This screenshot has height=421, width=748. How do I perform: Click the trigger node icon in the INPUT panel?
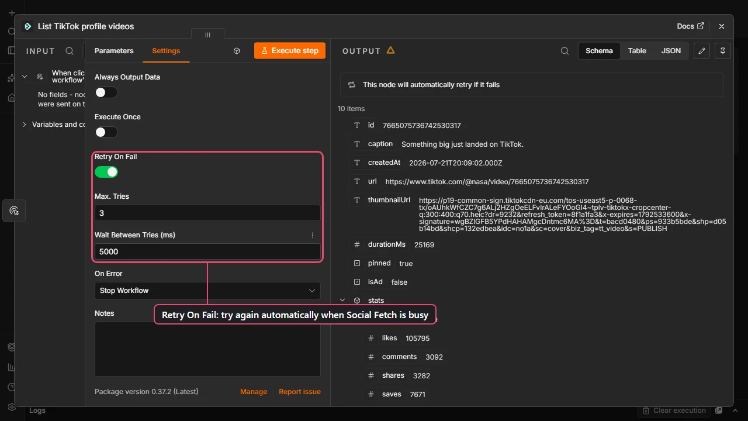point(40,77)
